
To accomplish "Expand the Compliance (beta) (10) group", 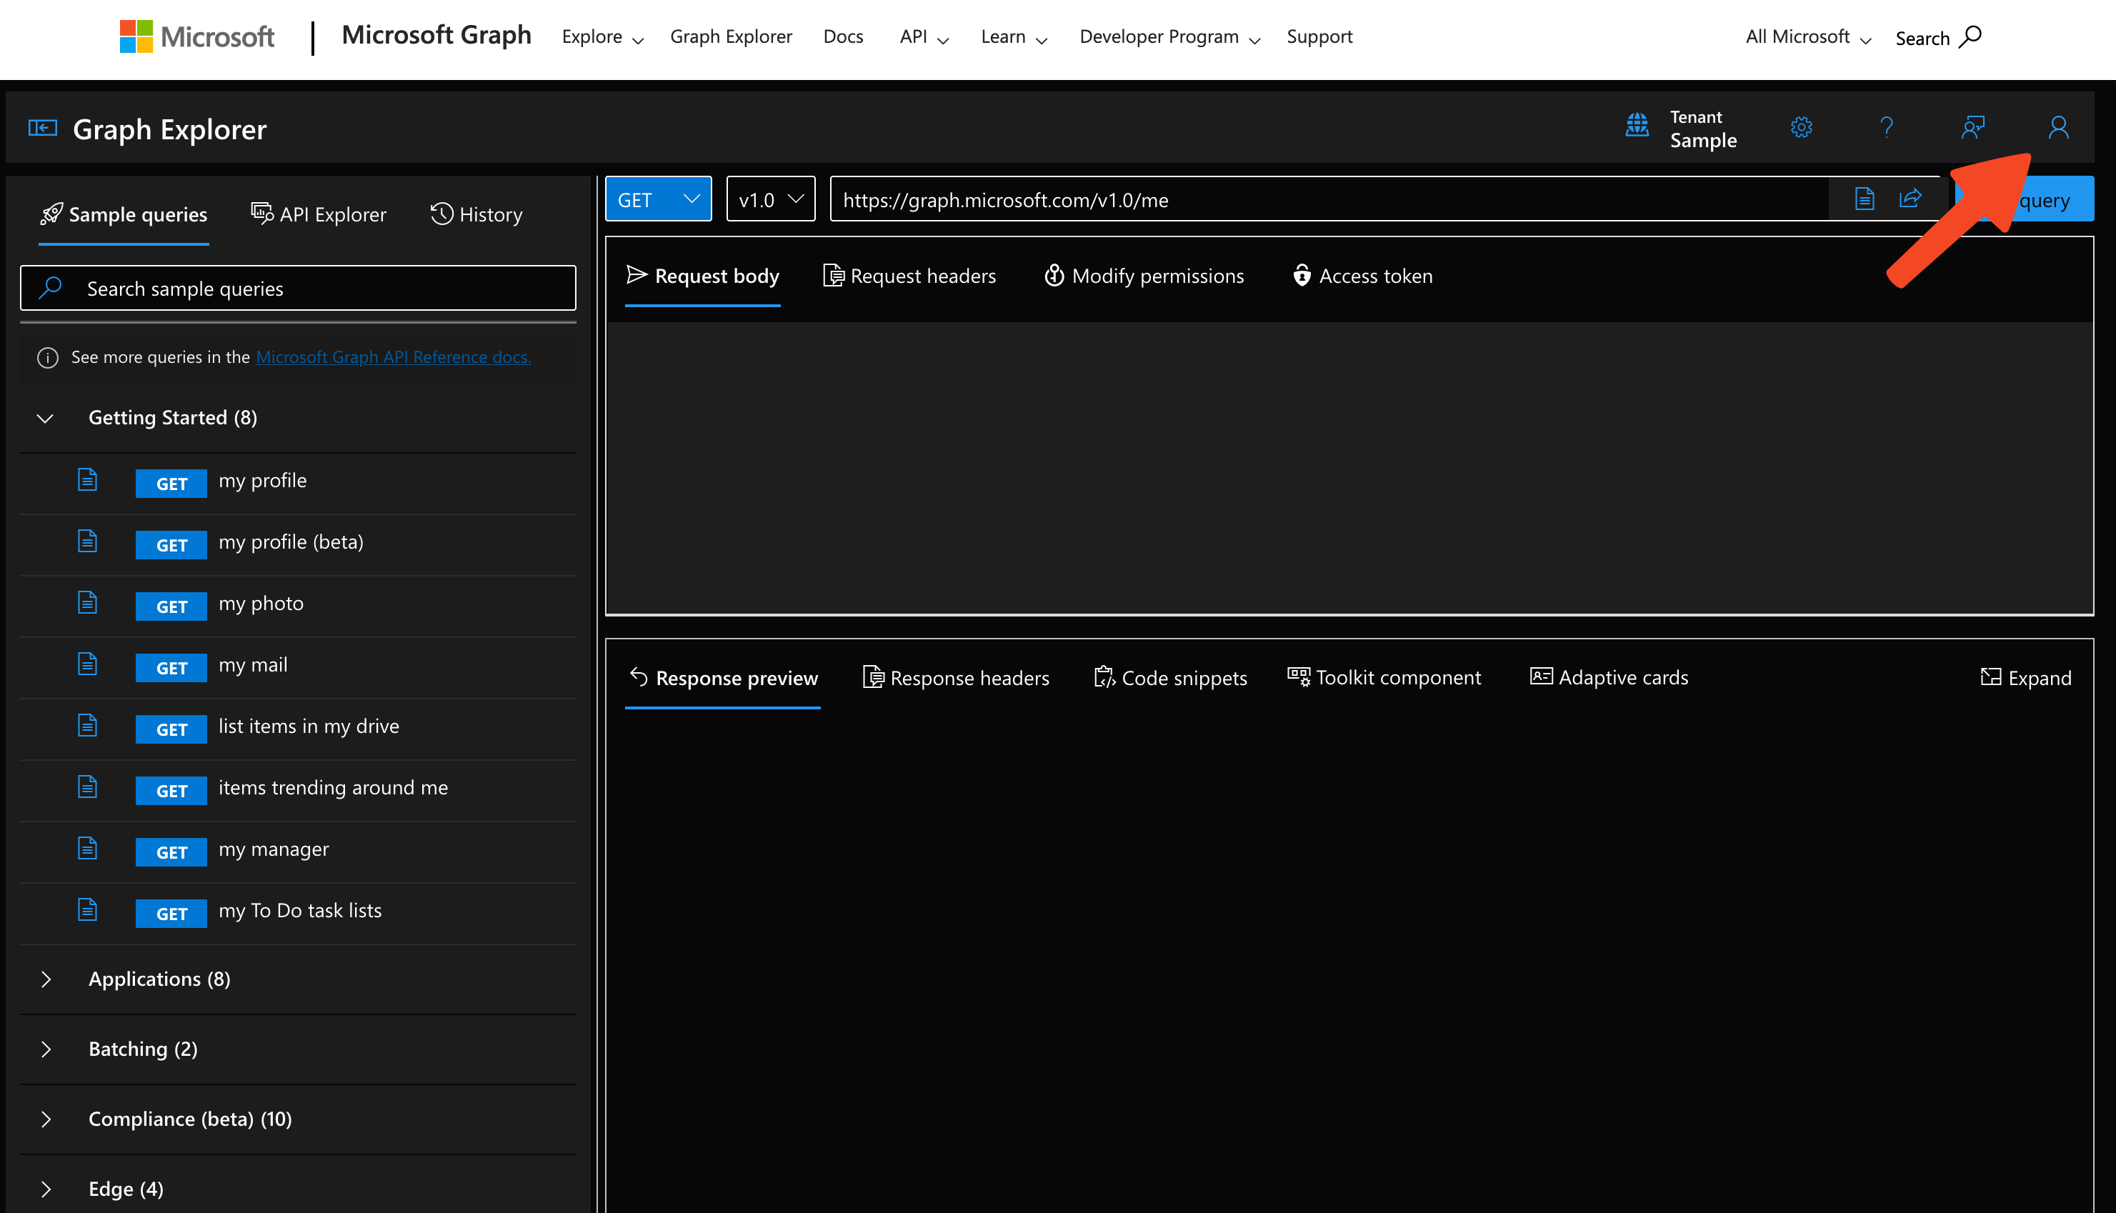I will 46,1119.
